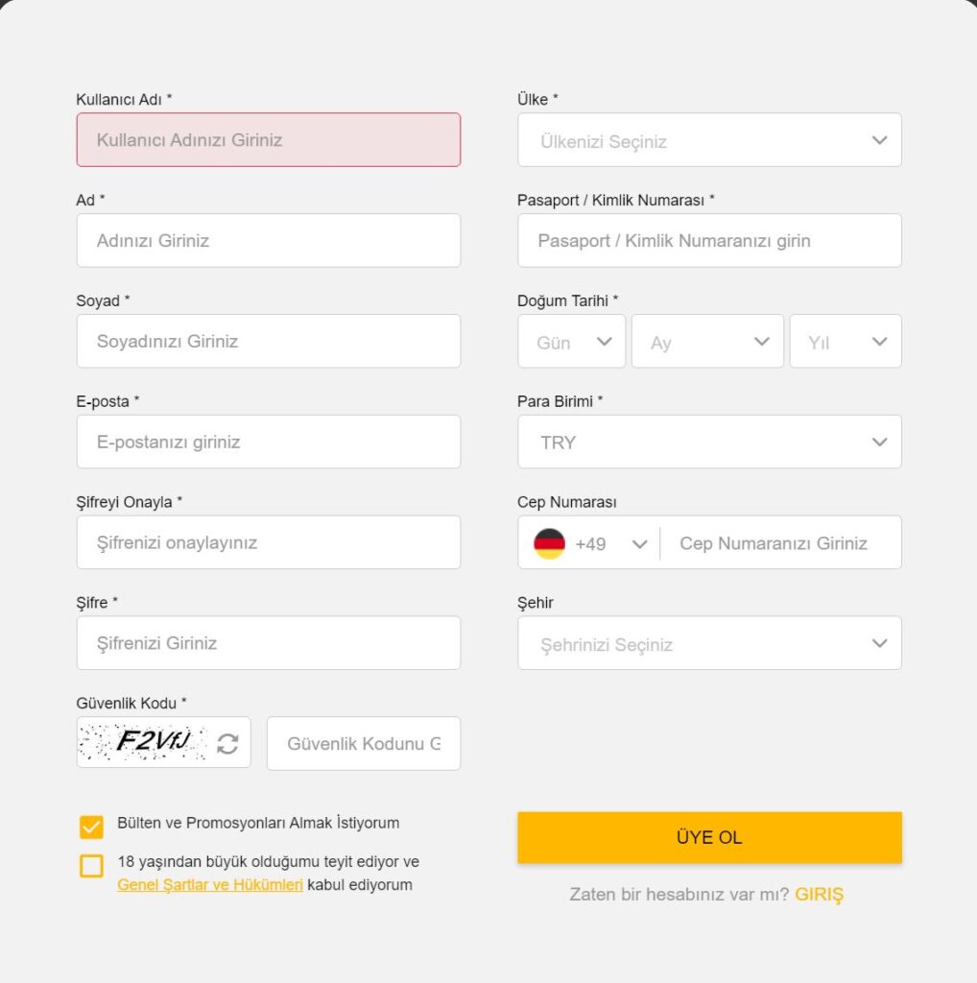
Task: Open the Genel Şartlar ve Hükümleri link
Action: pos(210,885)
